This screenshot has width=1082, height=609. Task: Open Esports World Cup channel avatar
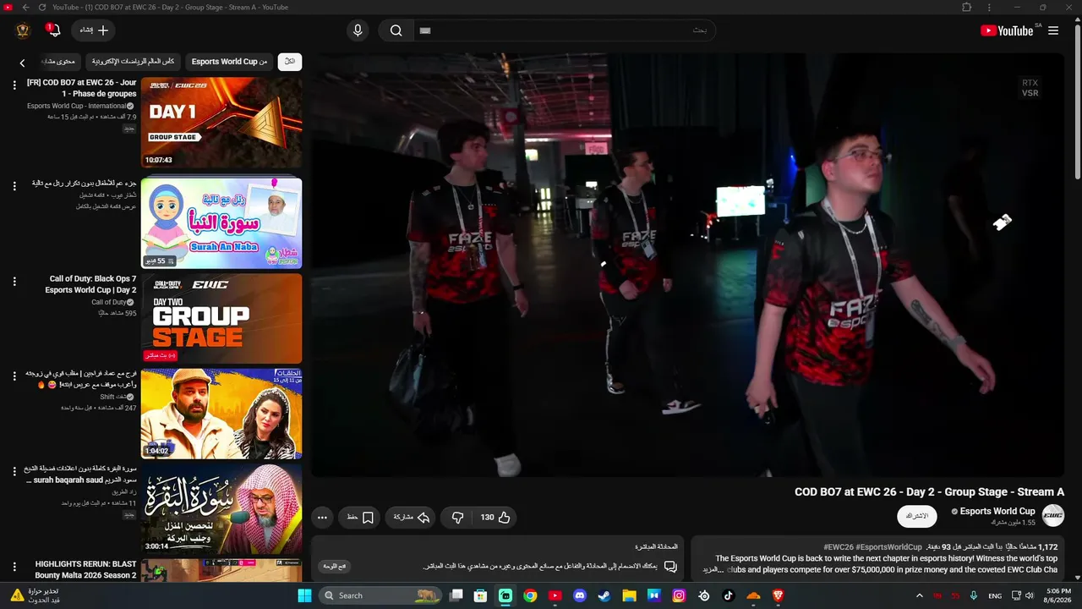tap(1053, 515)
